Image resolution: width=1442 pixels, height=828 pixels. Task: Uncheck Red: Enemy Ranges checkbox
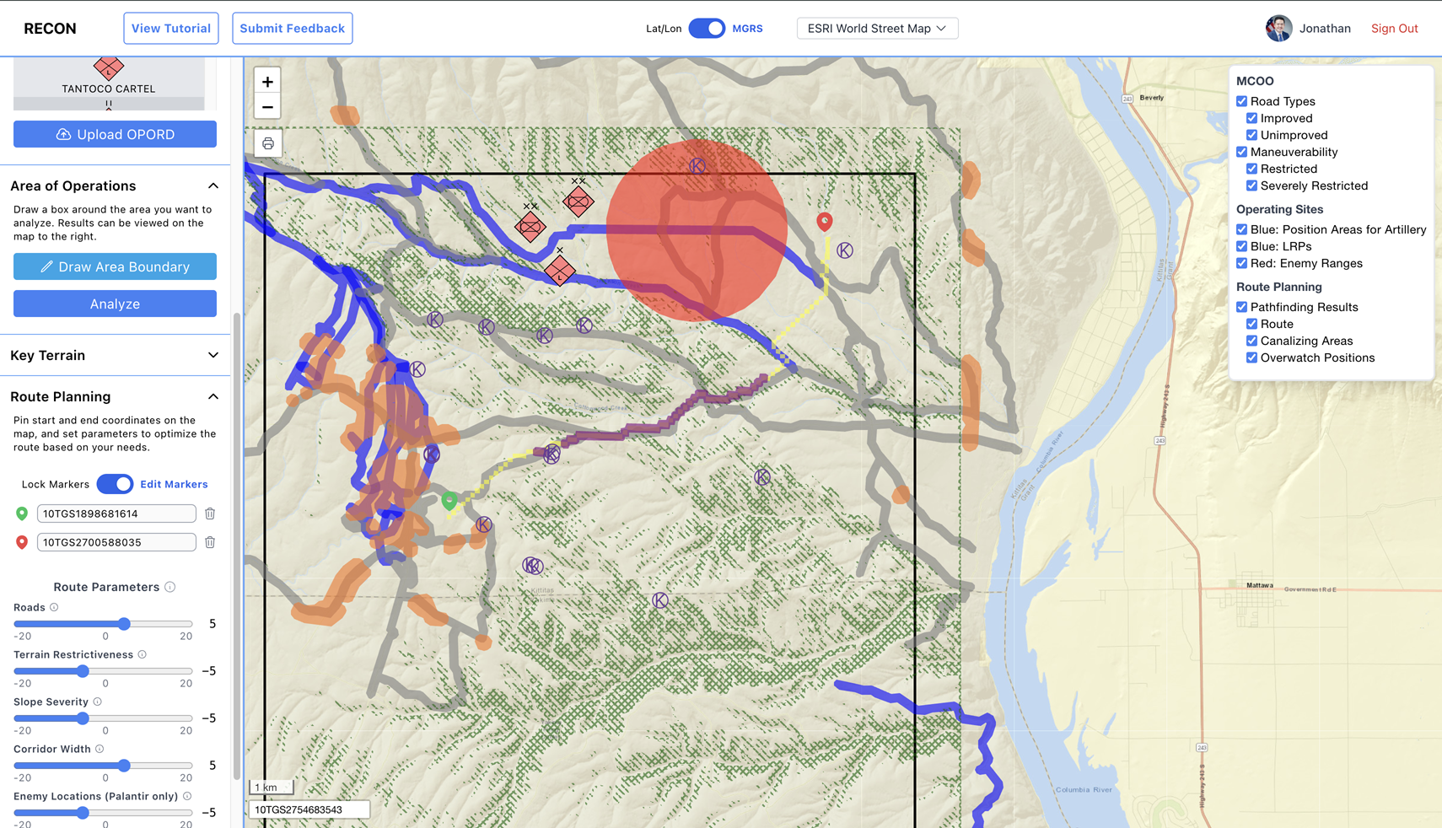(1241, 263)
